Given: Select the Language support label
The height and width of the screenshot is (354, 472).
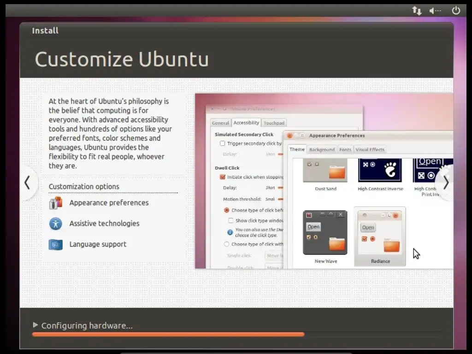Looking at the screenshot, I should coord(98,244).
